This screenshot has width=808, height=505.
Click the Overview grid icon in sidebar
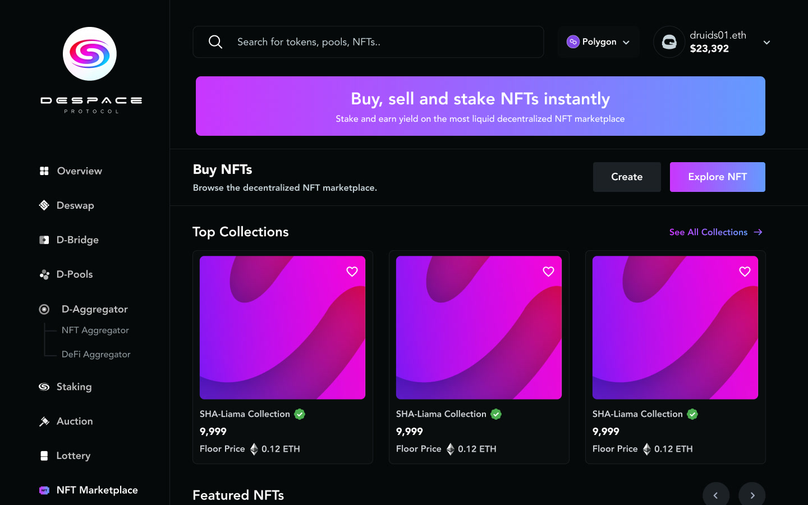[44, 171]
